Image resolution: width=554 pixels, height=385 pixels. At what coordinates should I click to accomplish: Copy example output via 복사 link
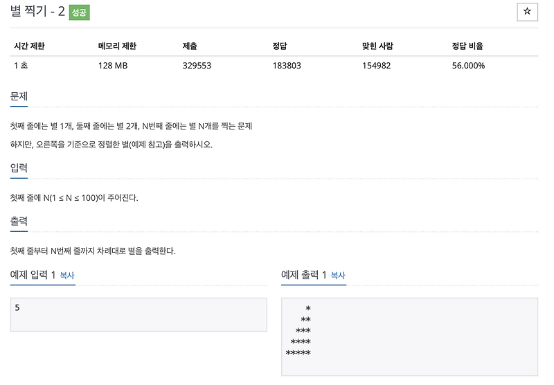pos(338,276)
